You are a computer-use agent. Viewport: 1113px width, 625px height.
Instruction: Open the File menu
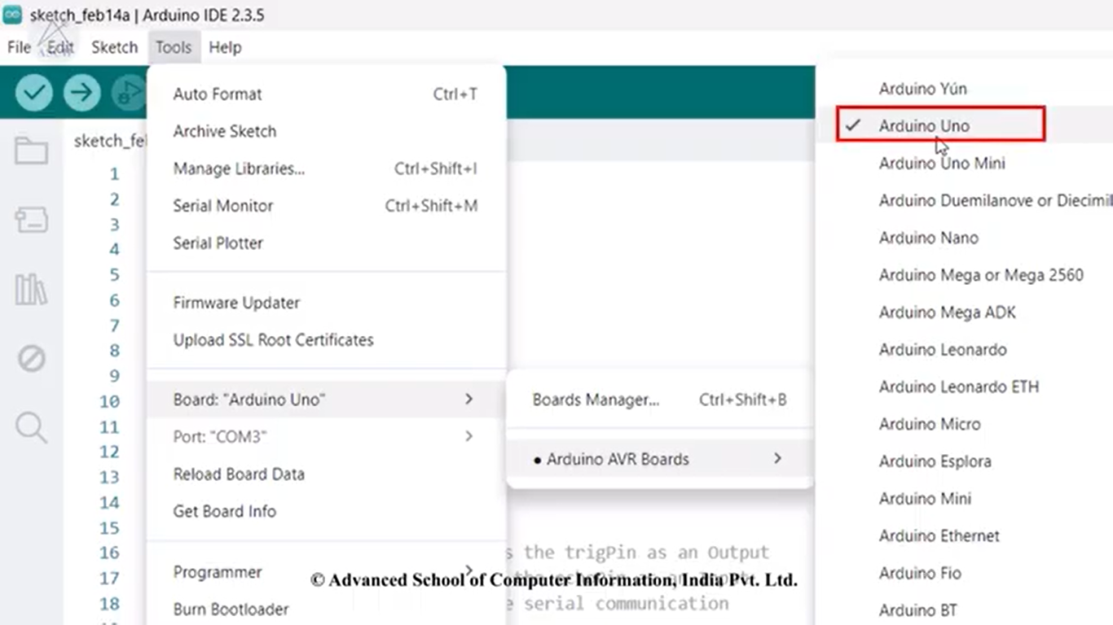tap(19, 47)
